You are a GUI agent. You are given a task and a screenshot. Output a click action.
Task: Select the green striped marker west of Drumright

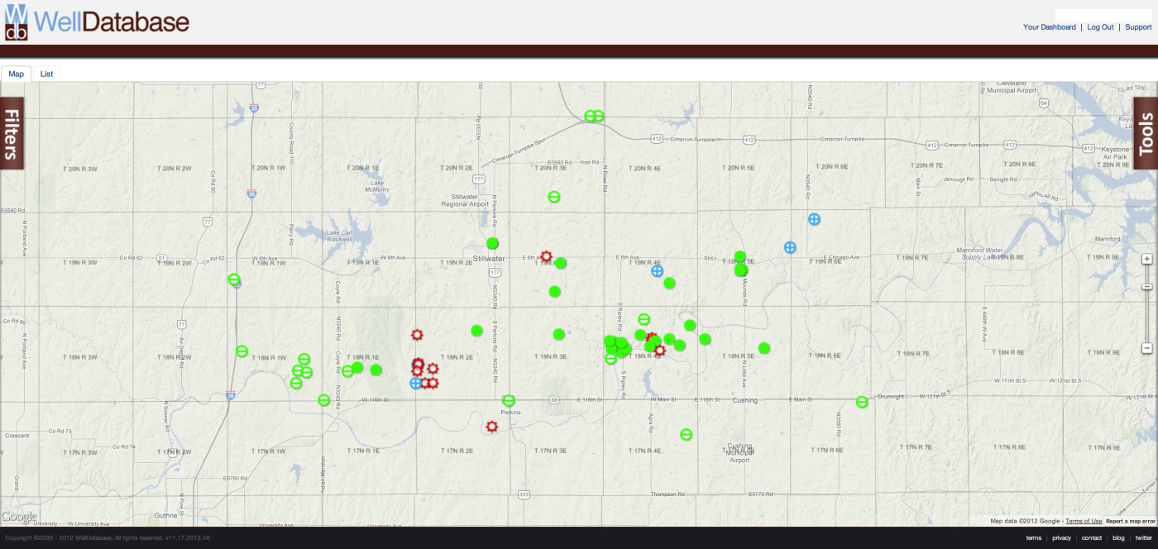pos(862,402)
